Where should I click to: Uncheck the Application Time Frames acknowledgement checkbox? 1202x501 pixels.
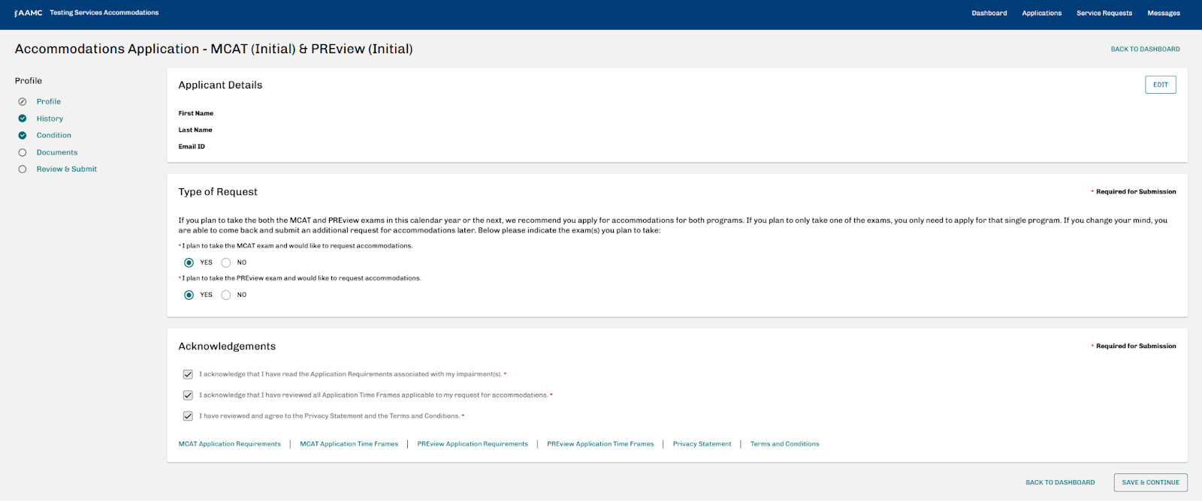coord(188,395)
